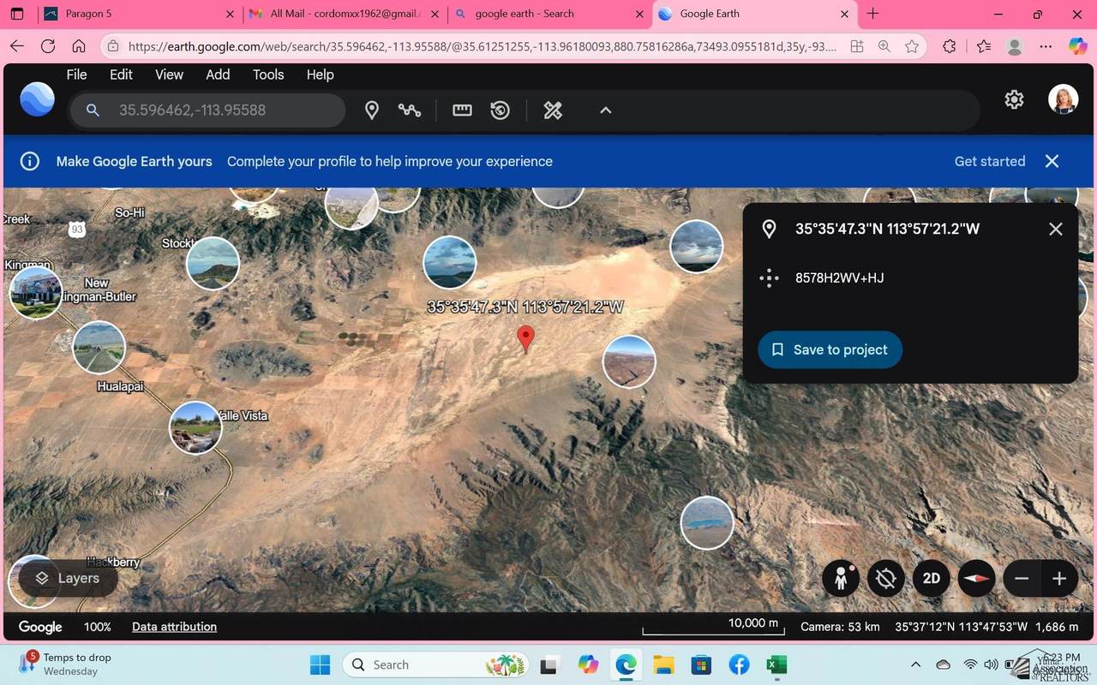Image resolution: width=1097 pixels, height=685 pixels.
Task: Click the Save to project button
Action: (829, 349)
